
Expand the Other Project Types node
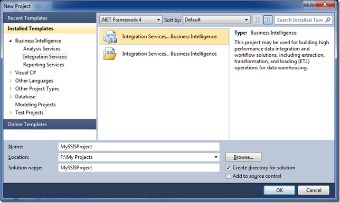tap(11, 89)
